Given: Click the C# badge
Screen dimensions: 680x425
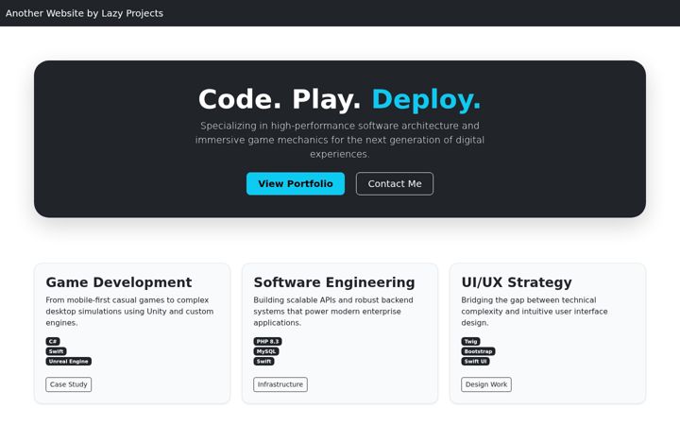Looking at the screenshot, I should coord(53,341).
